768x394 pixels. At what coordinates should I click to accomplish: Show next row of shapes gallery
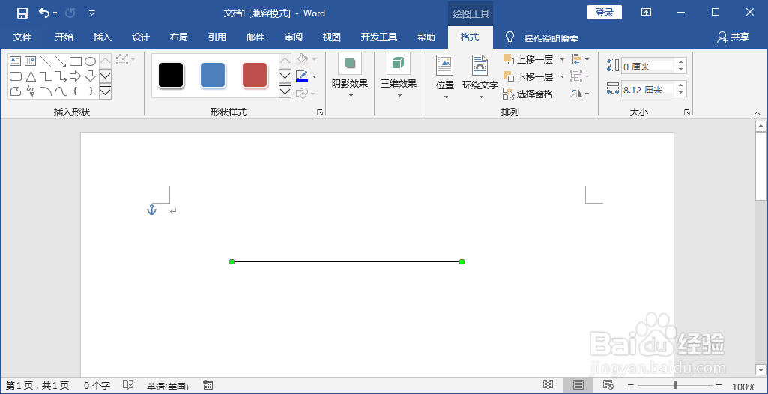(x=106, y=76)
